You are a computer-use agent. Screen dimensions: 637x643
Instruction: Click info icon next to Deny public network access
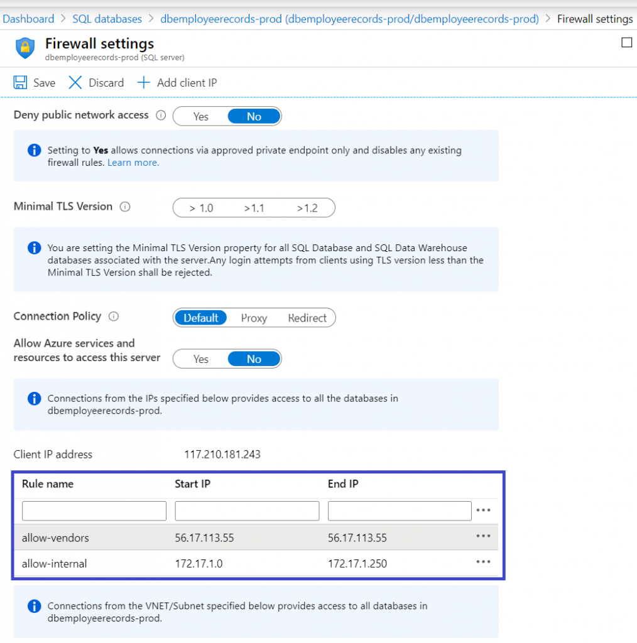(x=161, y=116)
